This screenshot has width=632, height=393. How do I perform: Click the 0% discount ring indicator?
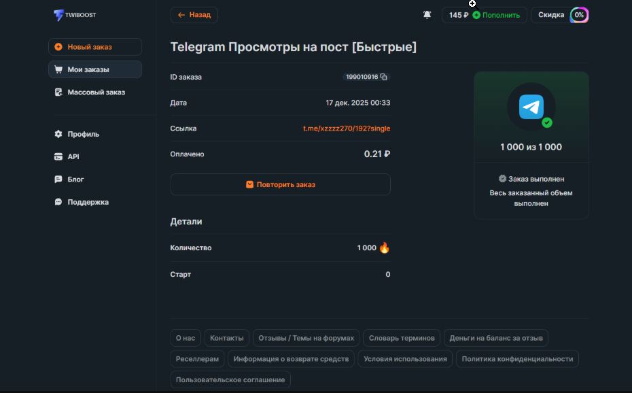click(x=579, y=15)
